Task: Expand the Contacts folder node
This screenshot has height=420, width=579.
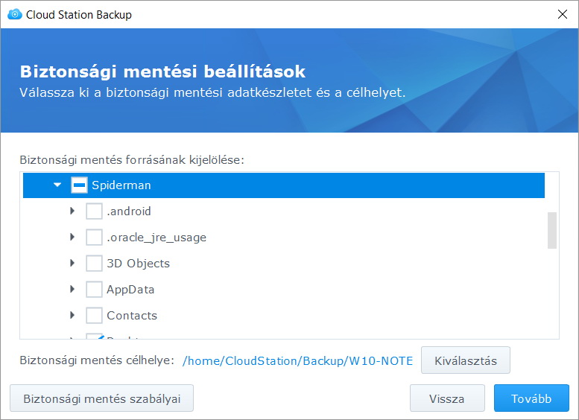Action: click(x=72, y=316)
